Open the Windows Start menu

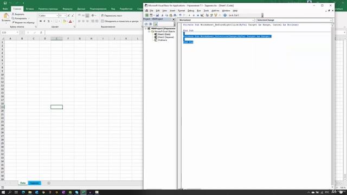tap(3, 192)
